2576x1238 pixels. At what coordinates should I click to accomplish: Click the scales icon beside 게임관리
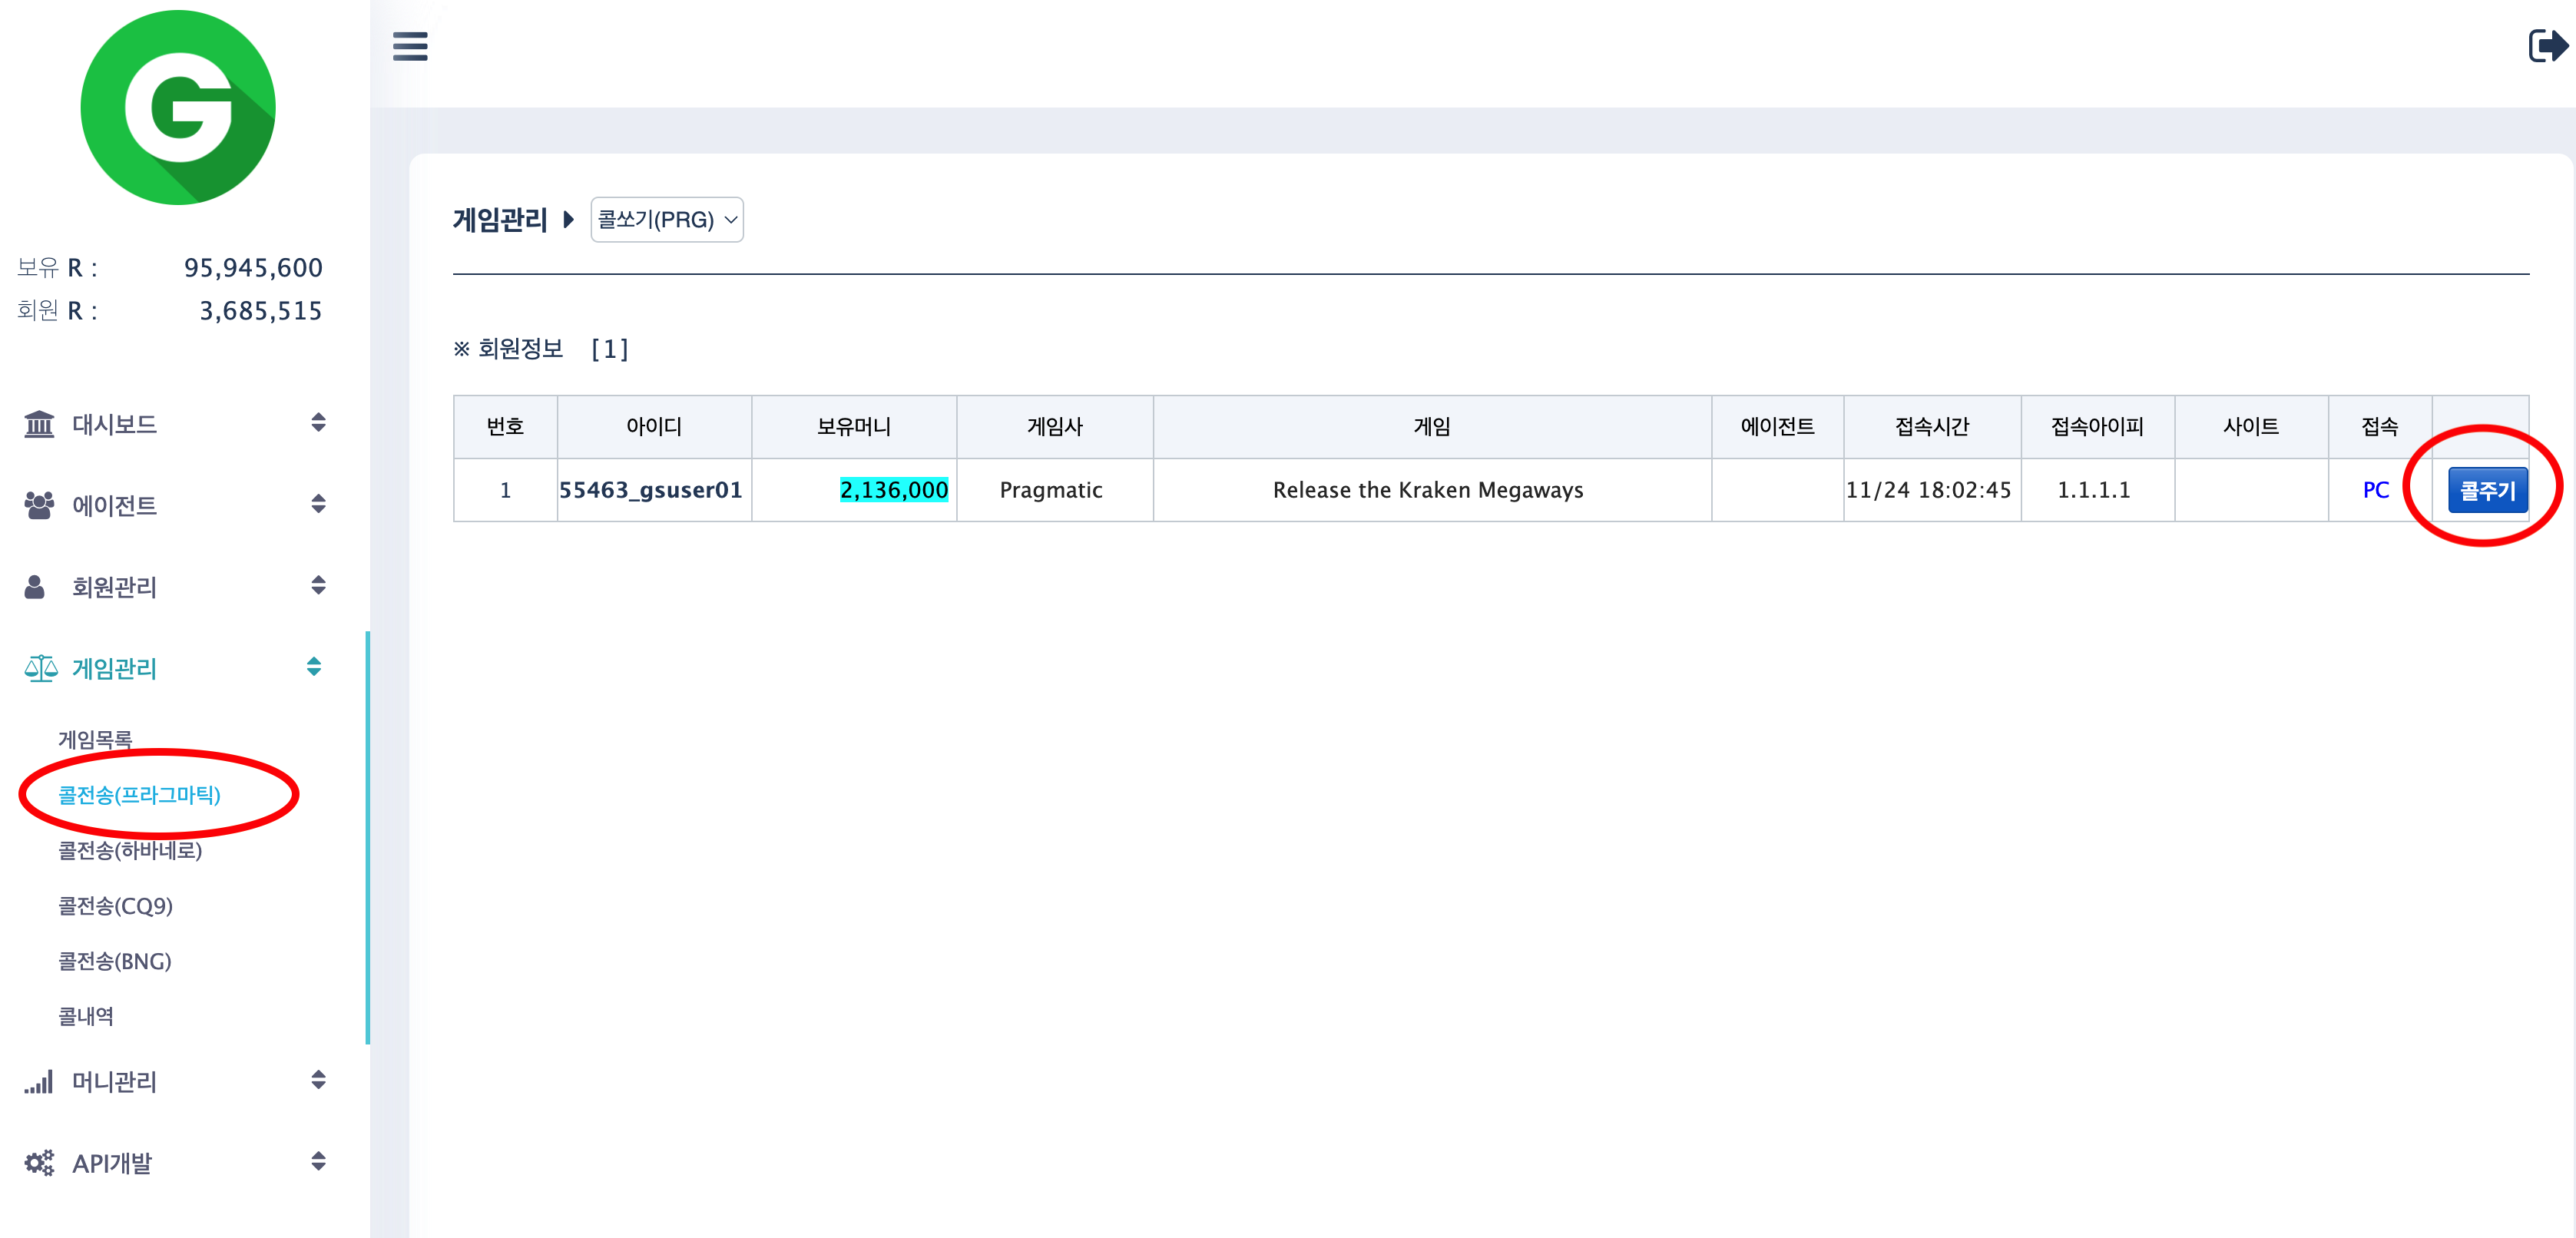(40, 668)
